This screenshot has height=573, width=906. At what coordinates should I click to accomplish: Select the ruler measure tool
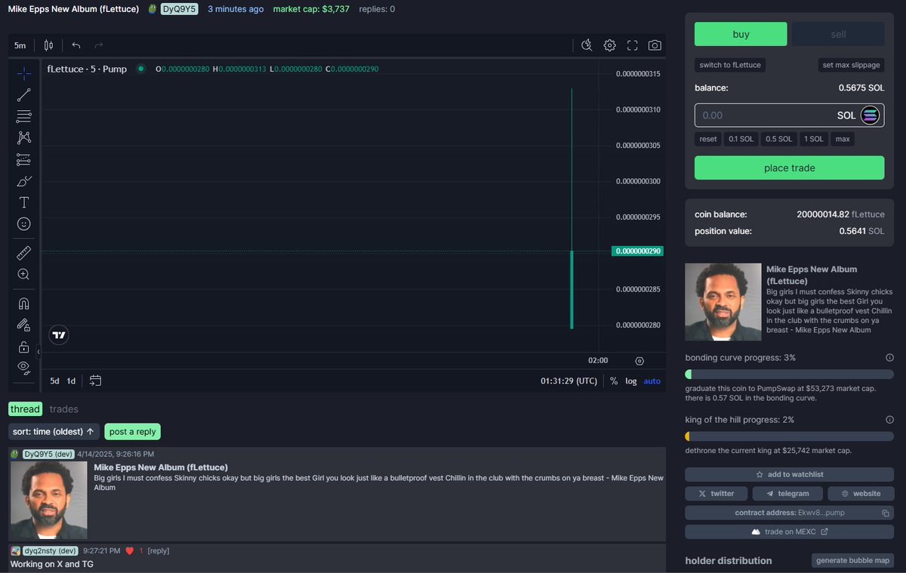pos(23,253)
